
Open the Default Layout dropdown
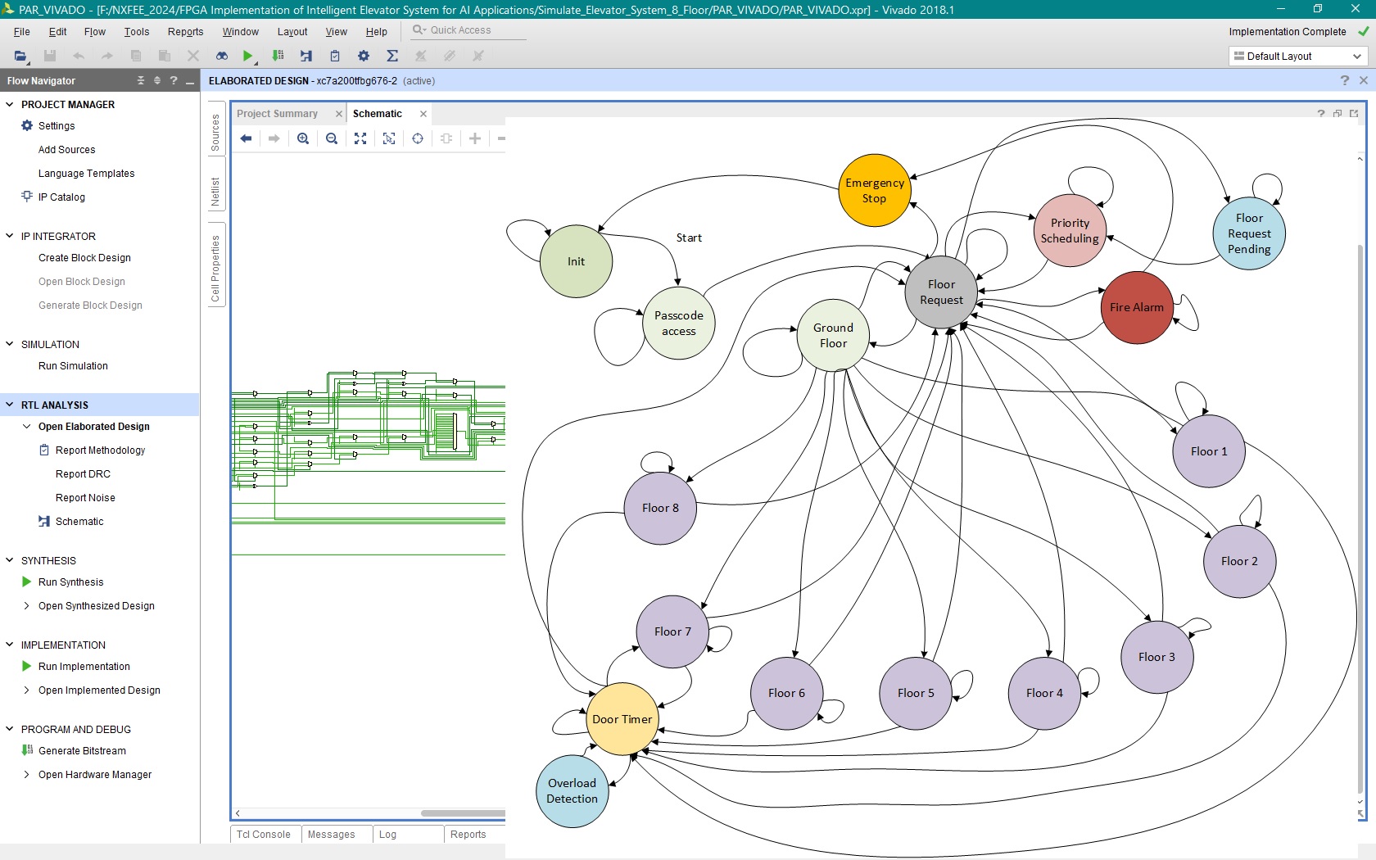point(1298,56)
